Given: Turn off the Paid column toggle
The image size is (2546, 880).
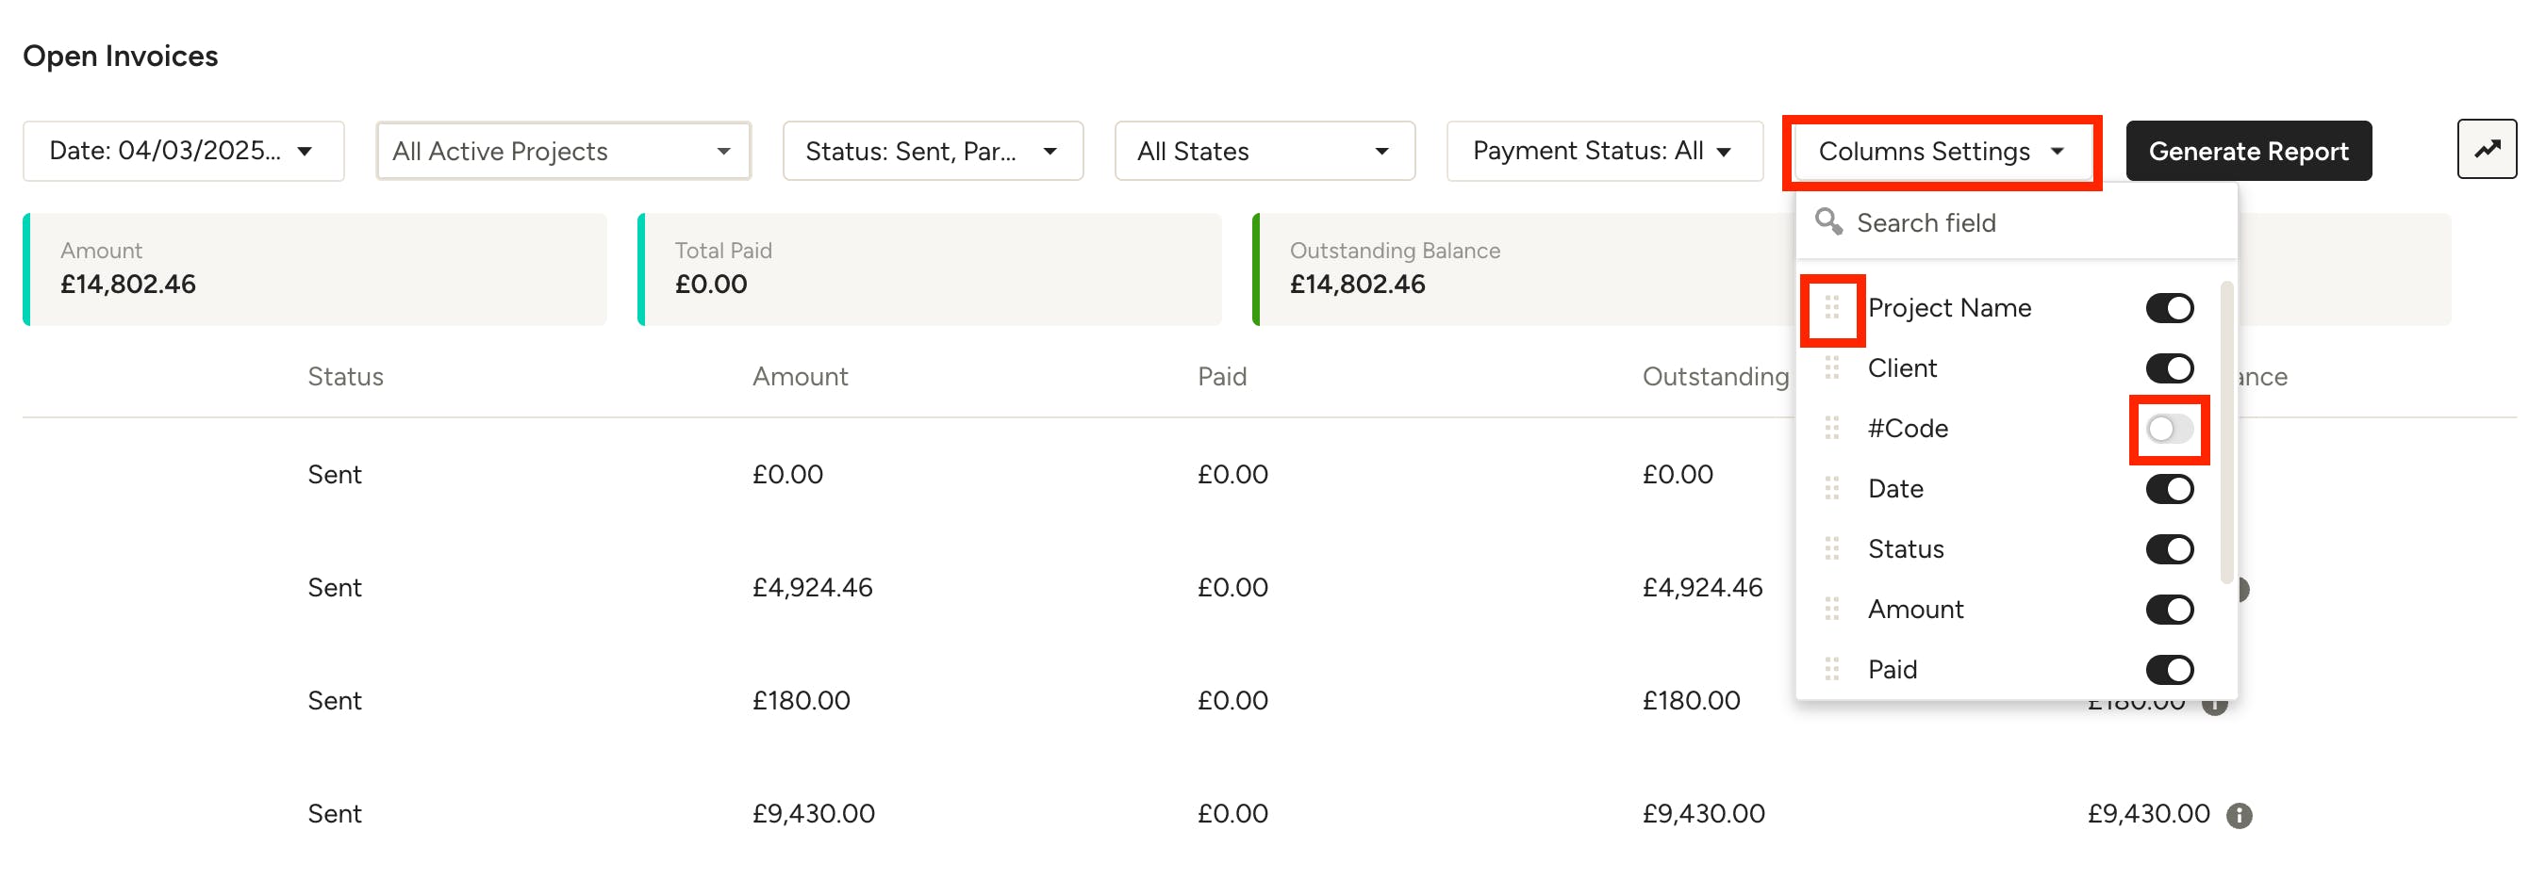Looking at the screenshot, I should click(x=2170, y=670).
